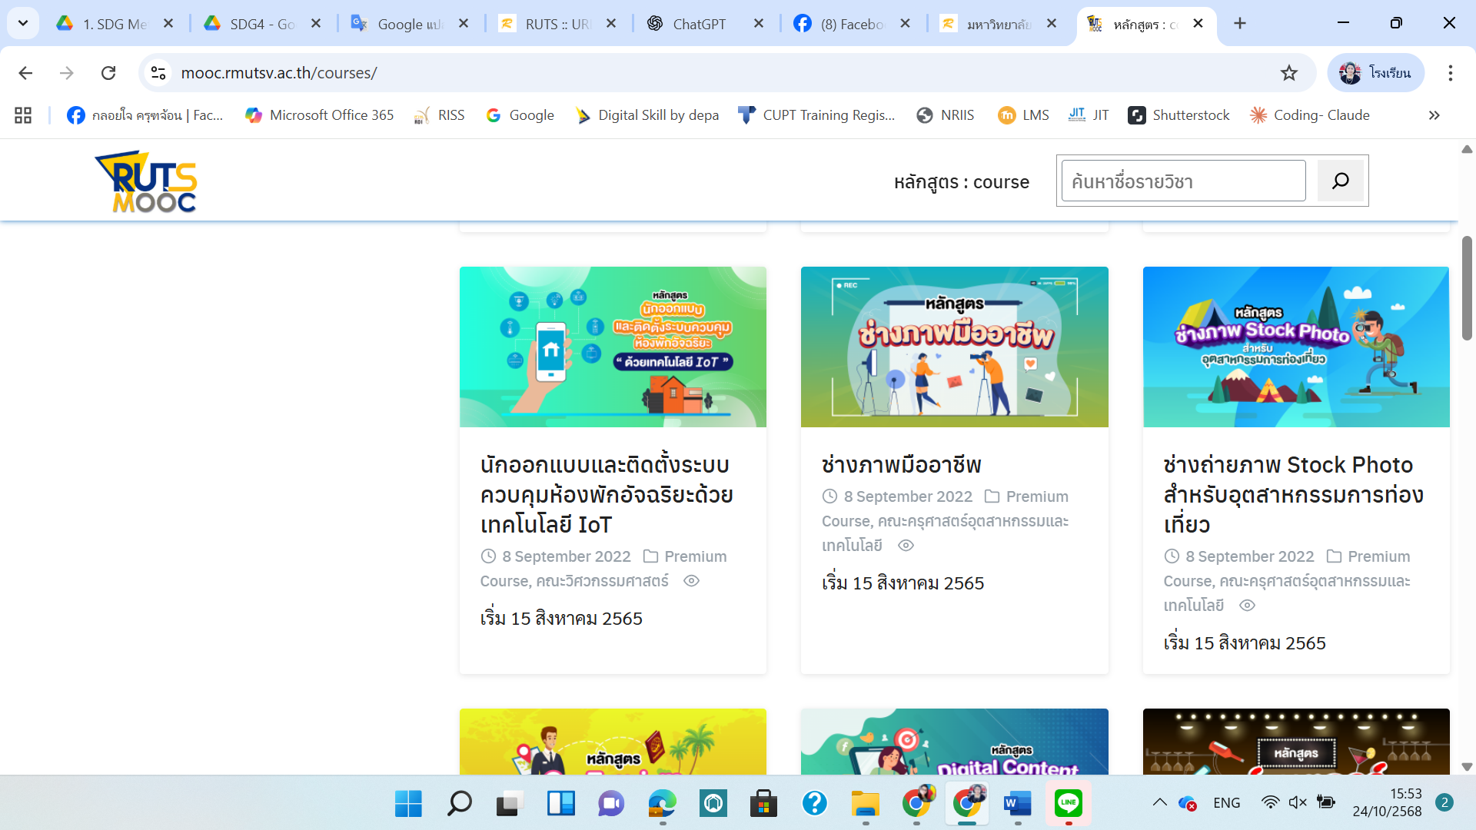1476x830 pixels.
Task: Switch to the Facebook tab
Action: [x=849, y=23]
